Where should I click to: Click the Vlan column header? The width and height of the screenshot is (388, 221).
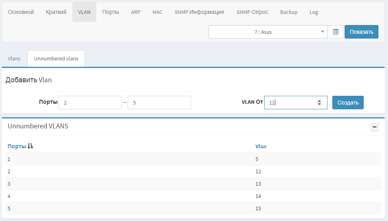pos(261,146)
